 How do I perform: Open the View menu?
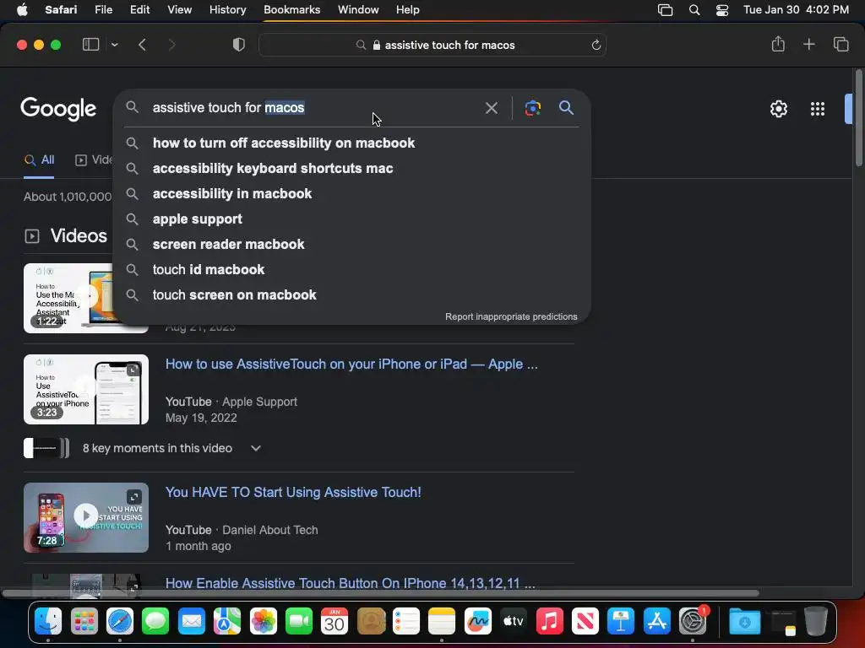[179, 10]
